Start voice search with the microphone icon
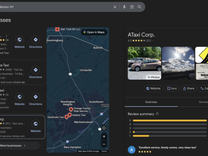This screenshot has width=208, height=156. [124, 7]
